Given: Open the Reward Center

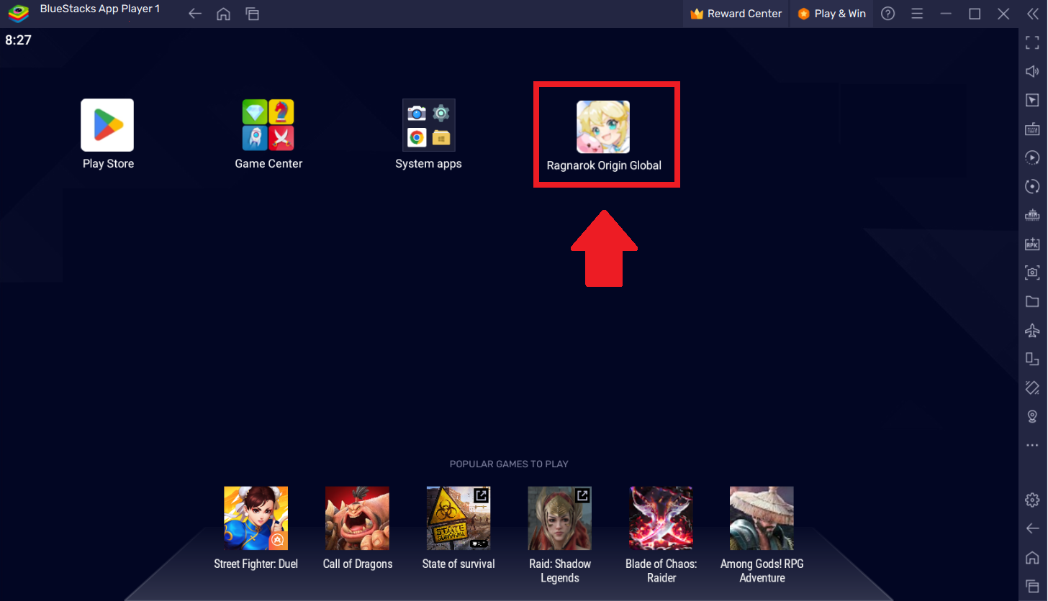Looking at the screenshot, I should pos(735,13).
